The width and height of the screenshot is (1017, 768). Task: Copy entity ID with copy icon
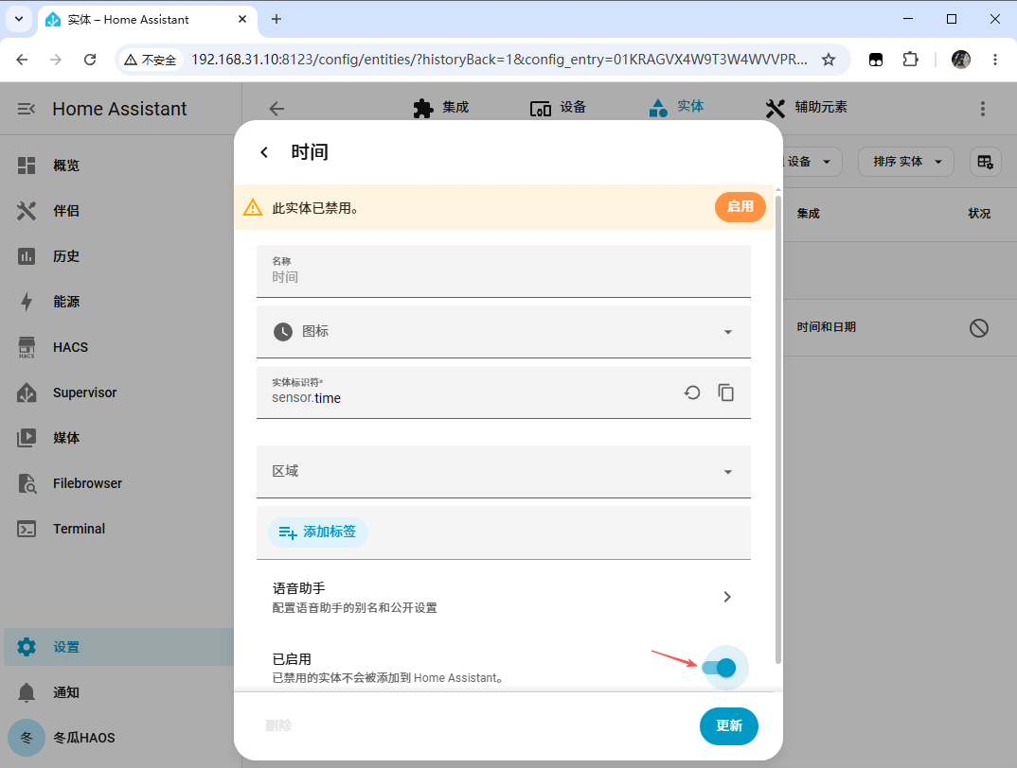pos(725,393)
